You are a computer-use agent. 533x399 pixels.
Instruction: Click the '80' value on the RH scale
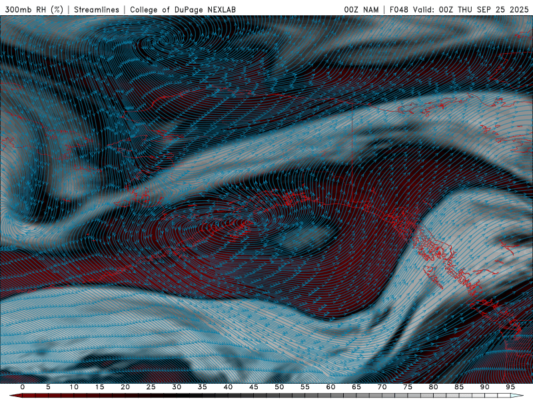433,387
